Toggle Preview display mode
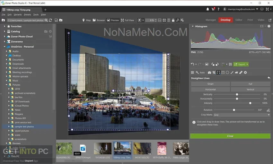The height and width of the screenshot is (164, 273). pos(113,20)
